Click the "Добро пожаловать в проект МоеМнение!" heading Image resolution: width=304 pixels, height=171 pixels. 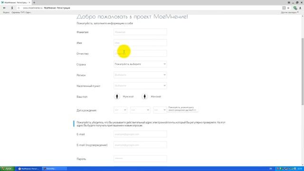coord(132,17)
